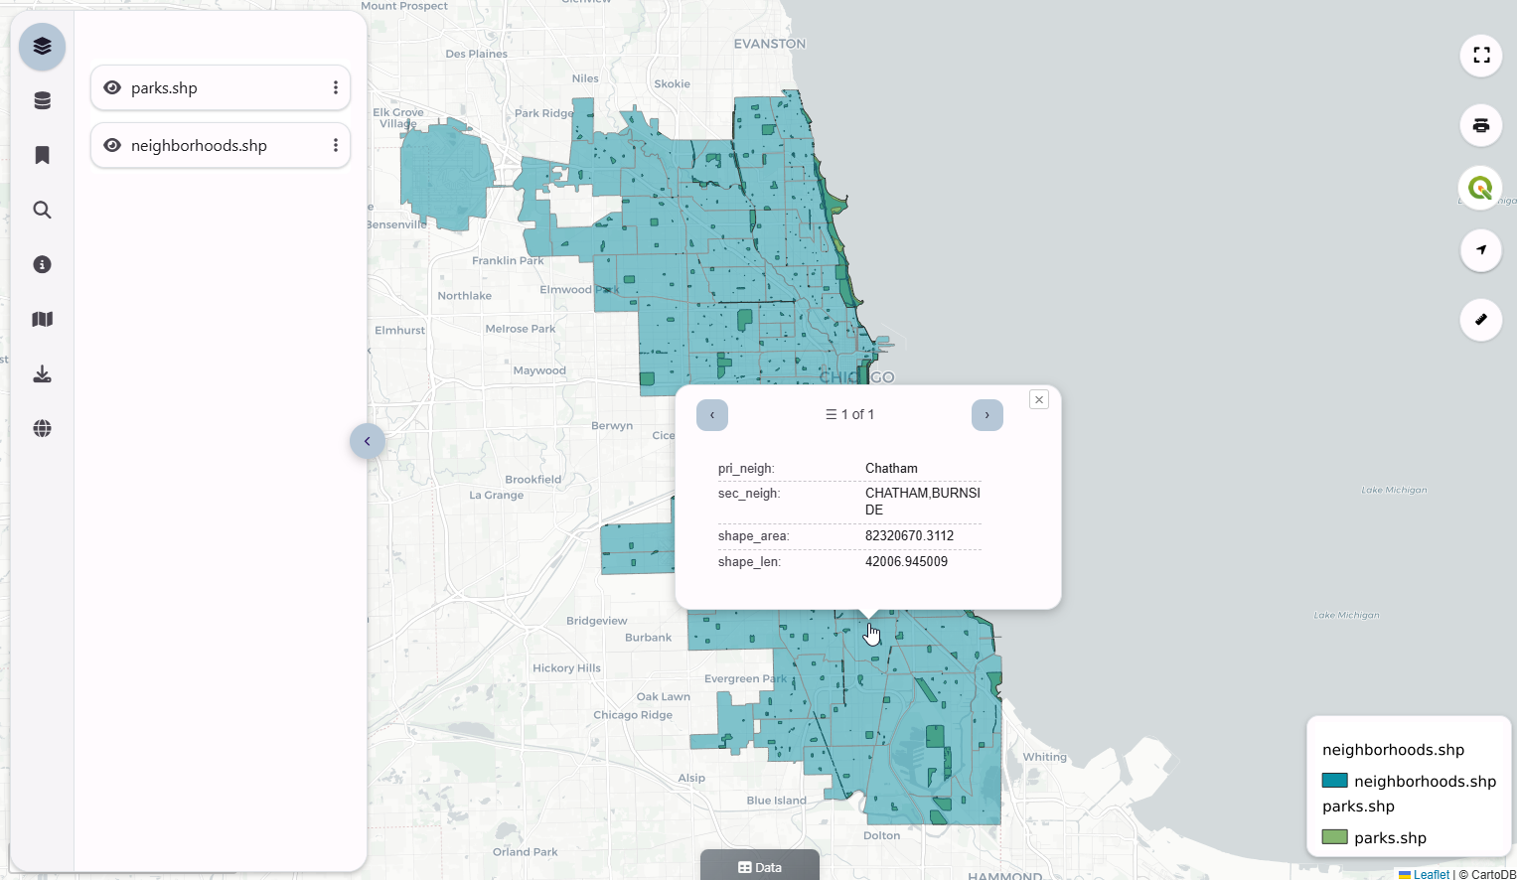Screen dimensions: 1517x880
Task: Open the download icon in sidebar
Action: pos(42,373)
